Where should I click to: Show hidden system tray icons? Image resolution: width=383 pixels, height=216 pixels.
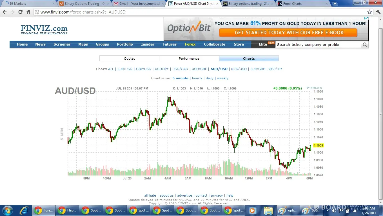(x=328, y=210)
